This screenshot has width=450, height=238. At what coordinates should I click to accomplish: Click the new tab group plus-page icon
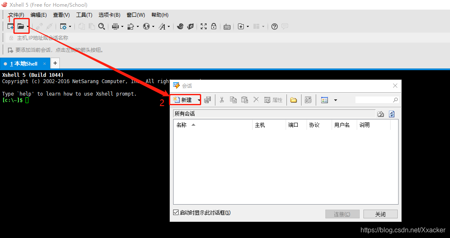(241, 26)
